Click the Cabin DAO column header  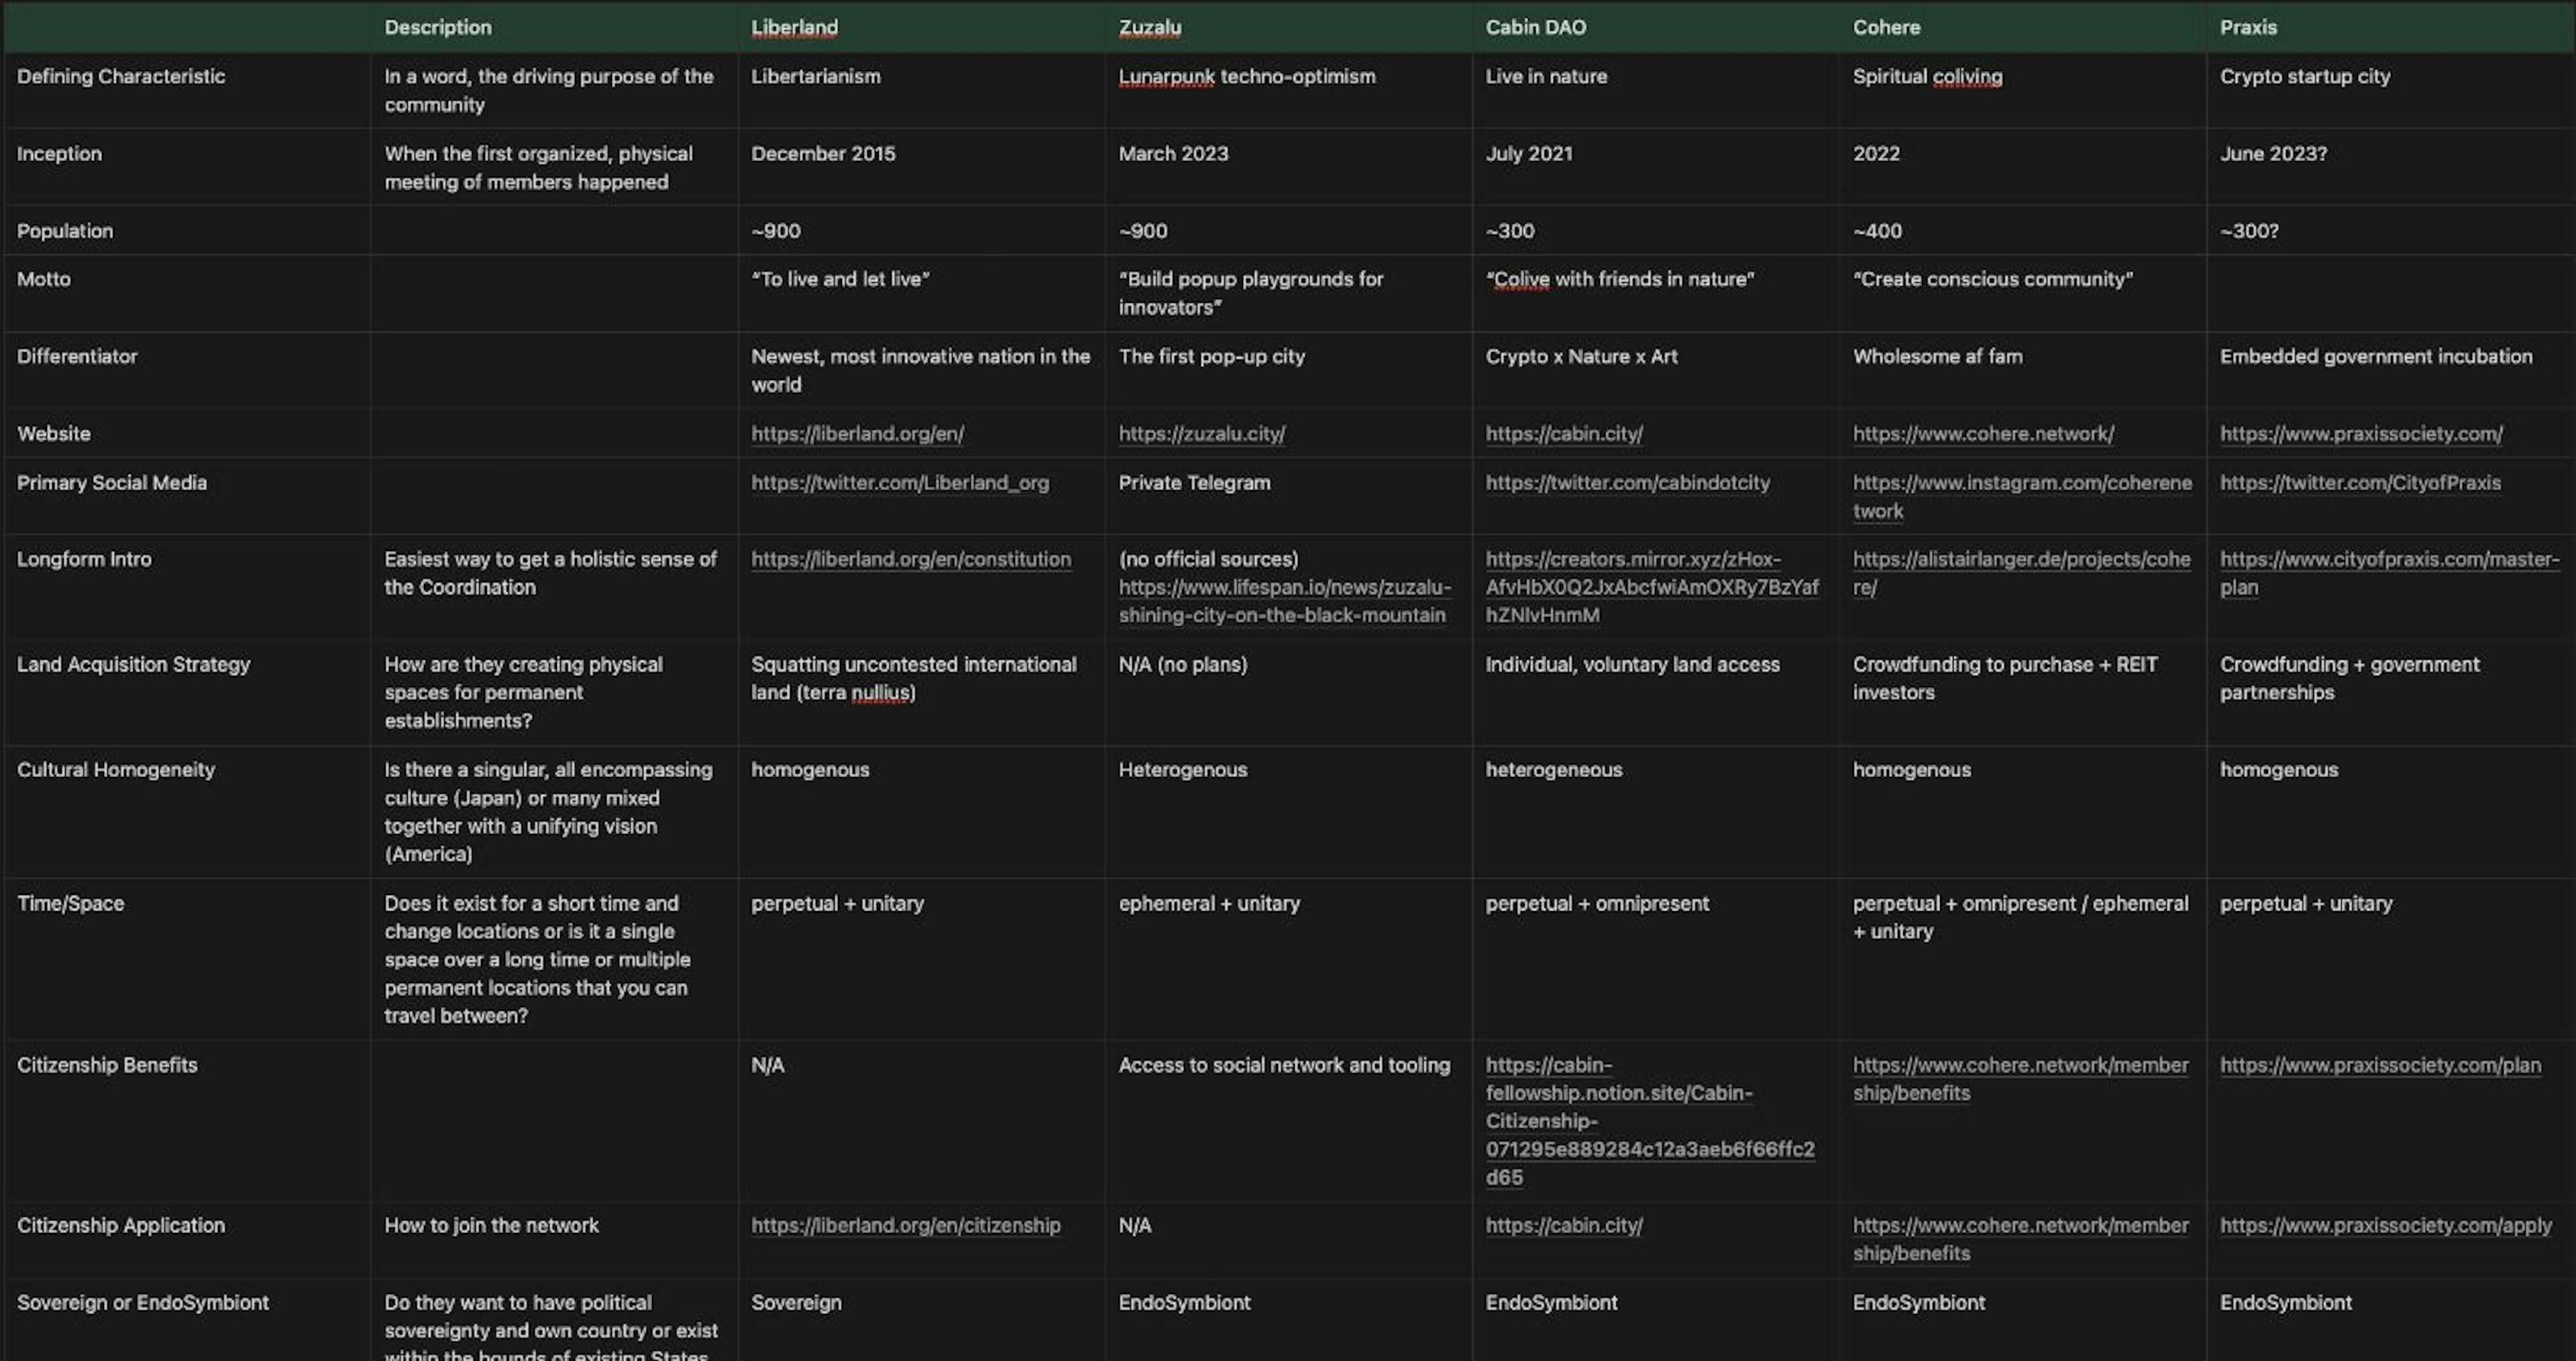tap(1535, 27)
